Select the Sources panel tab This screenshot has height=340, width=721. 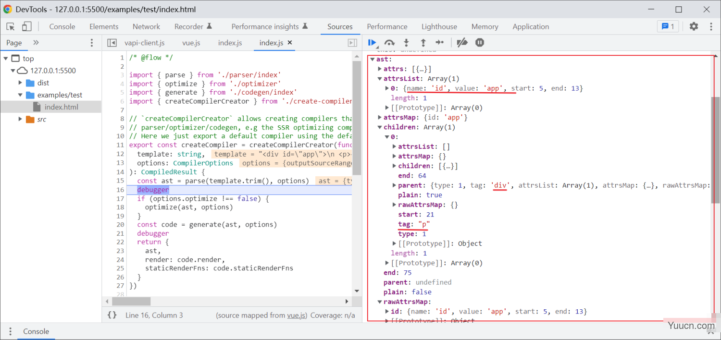(x=340, y=26)
